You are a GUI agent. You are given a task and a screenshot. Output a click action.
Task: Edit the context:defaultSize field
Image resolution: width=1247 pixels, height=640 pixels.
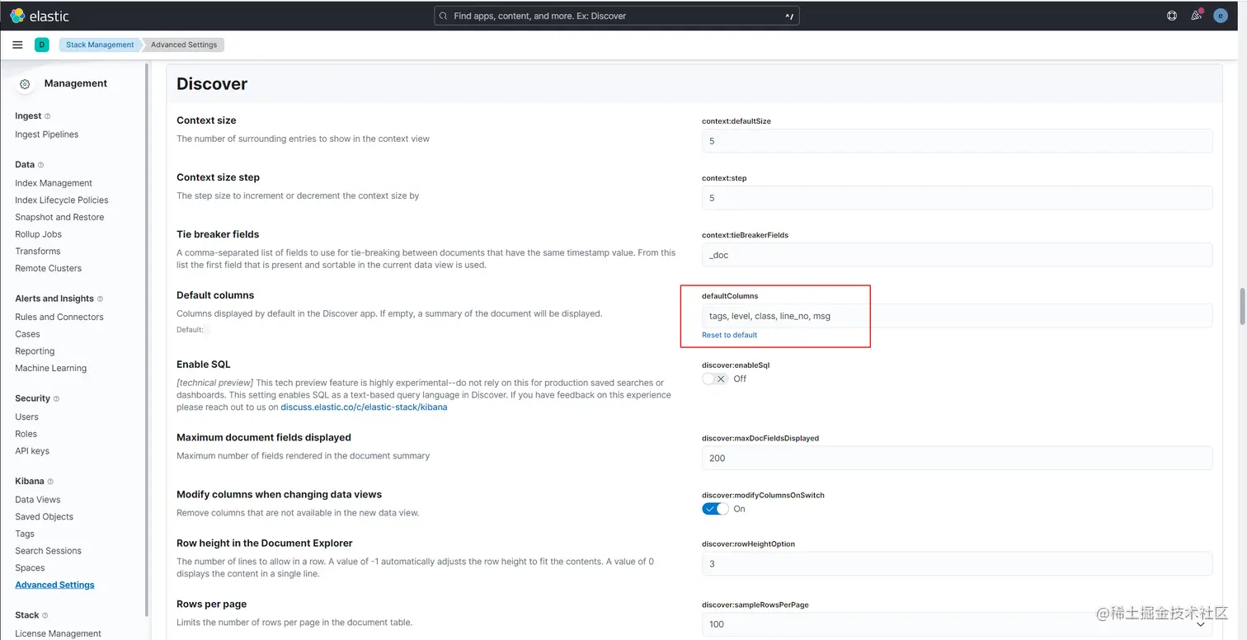coord(957,141)
